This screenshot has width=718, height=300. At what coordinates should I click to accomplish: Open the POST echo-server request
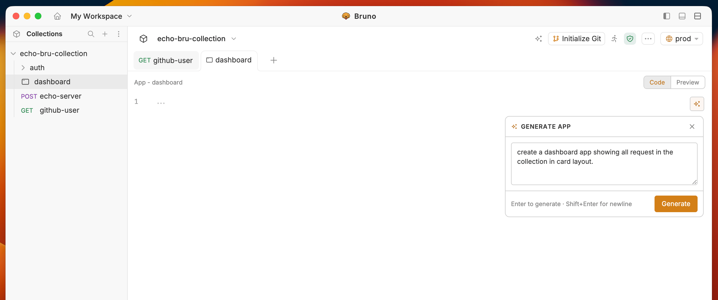tap(67, 96)
